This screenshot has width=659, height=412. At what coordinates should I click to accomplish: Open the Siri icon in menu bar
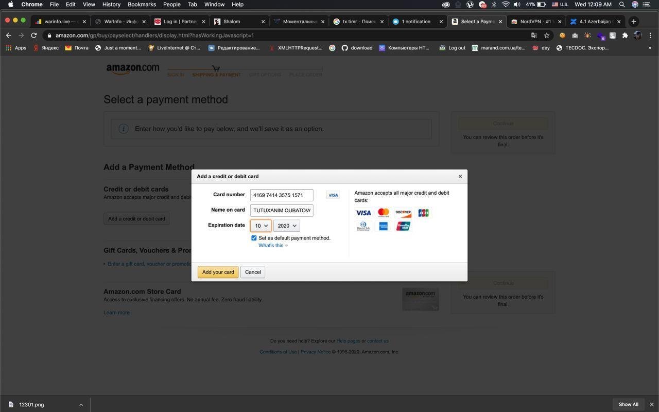(x=635, y=4)
